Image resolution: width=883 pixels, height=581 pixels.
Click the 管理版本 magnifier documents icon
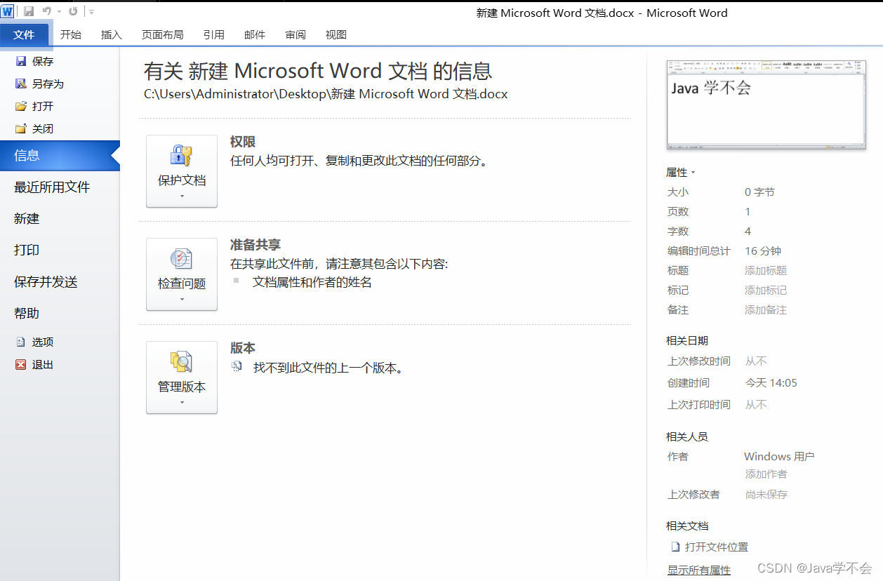pos(182,362)
